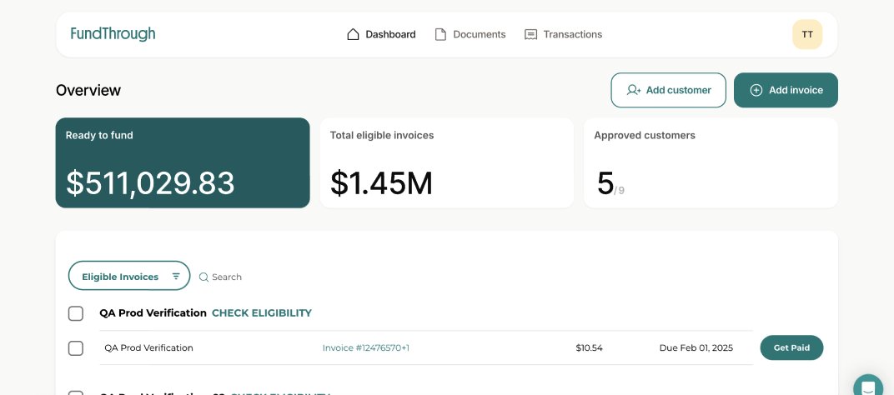Select the Total eligible invoices card
This screenshot has width=894, height=395.
(446, 163)
